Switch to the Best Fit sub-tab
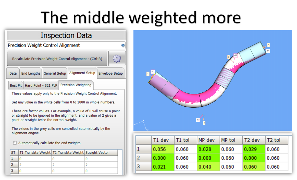 coord(16,85)
